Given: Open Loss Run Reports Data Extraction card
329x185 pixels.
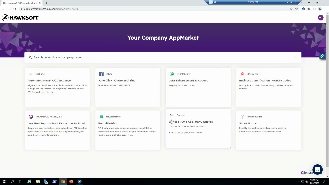Looking at the screenshot, I should (57, 130).
